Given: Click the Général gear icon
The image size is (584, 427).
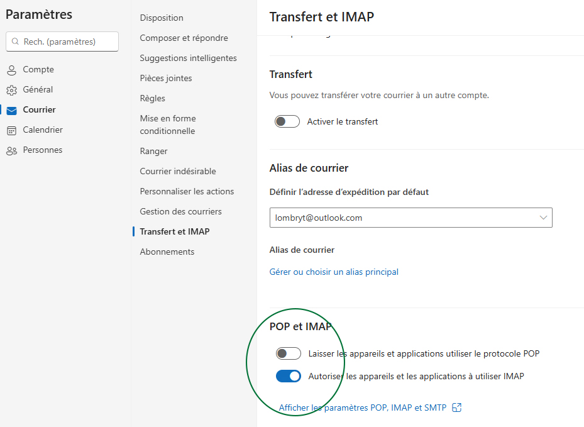Looking at the screenshot, I should point(11,90).
